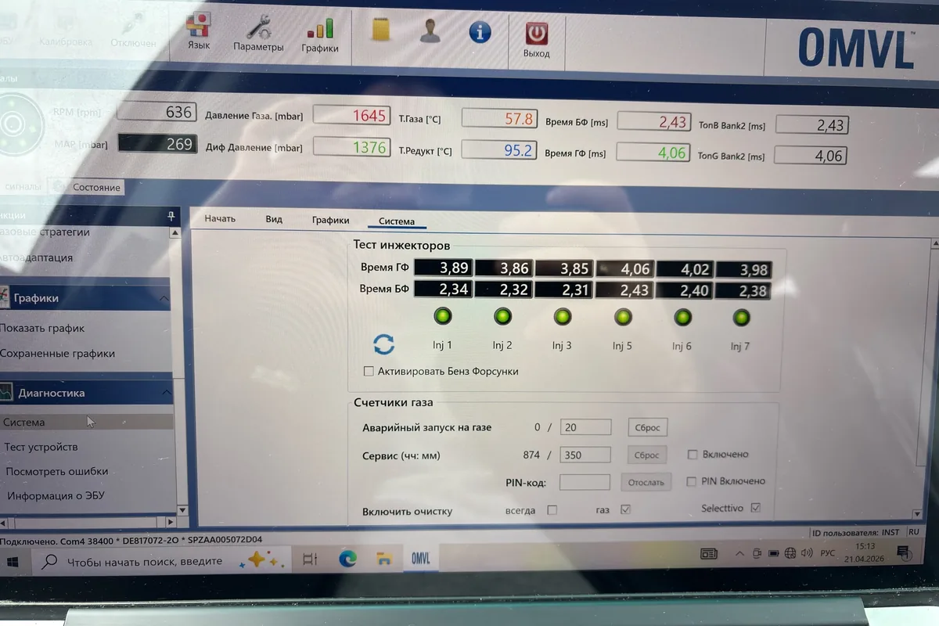
Task: Click the user profile toolbar icon
Action: (x=430, y=31)
